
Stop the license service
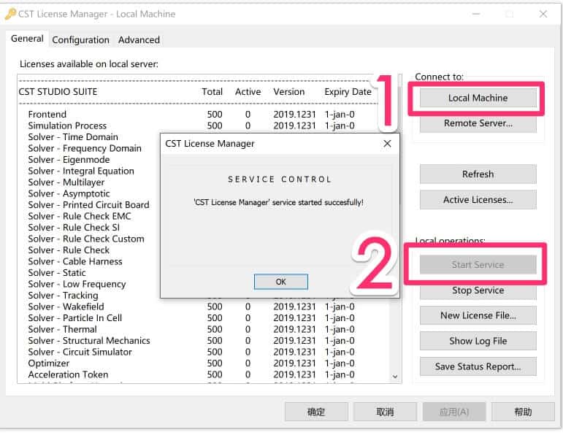[x=478, y=290]
